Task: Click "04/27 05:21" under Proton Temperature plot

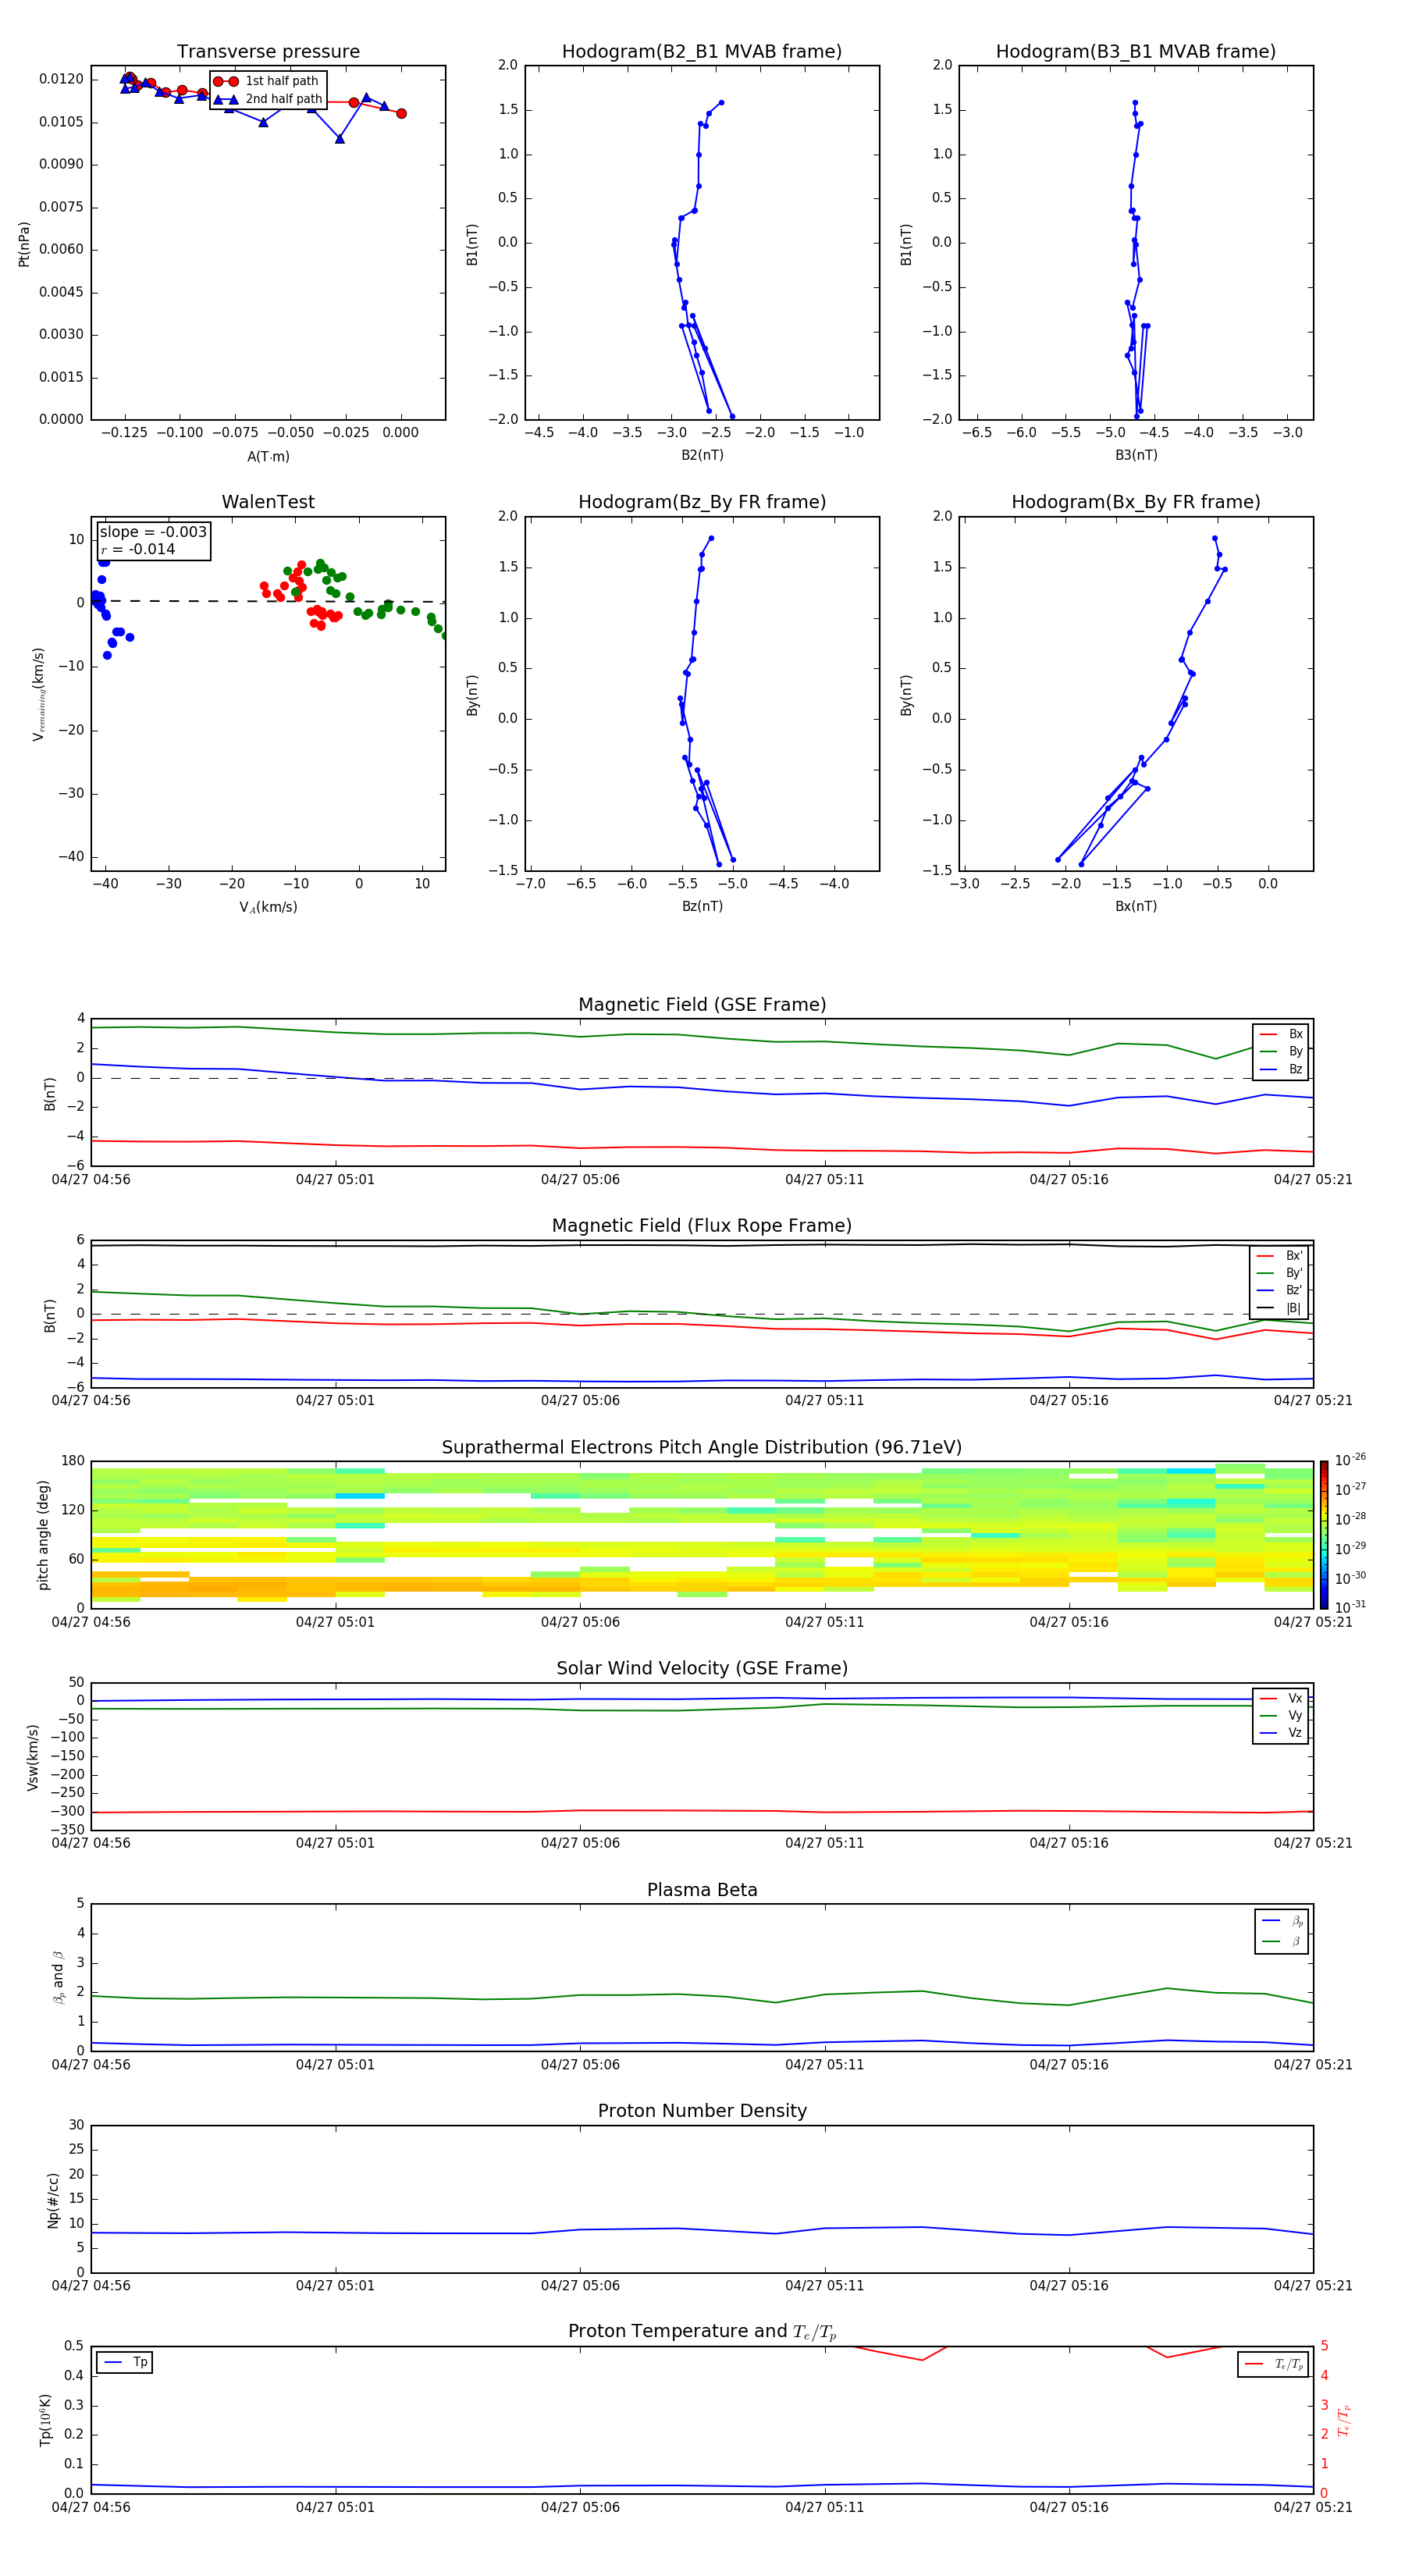Action: [x=1313, y=2508]
